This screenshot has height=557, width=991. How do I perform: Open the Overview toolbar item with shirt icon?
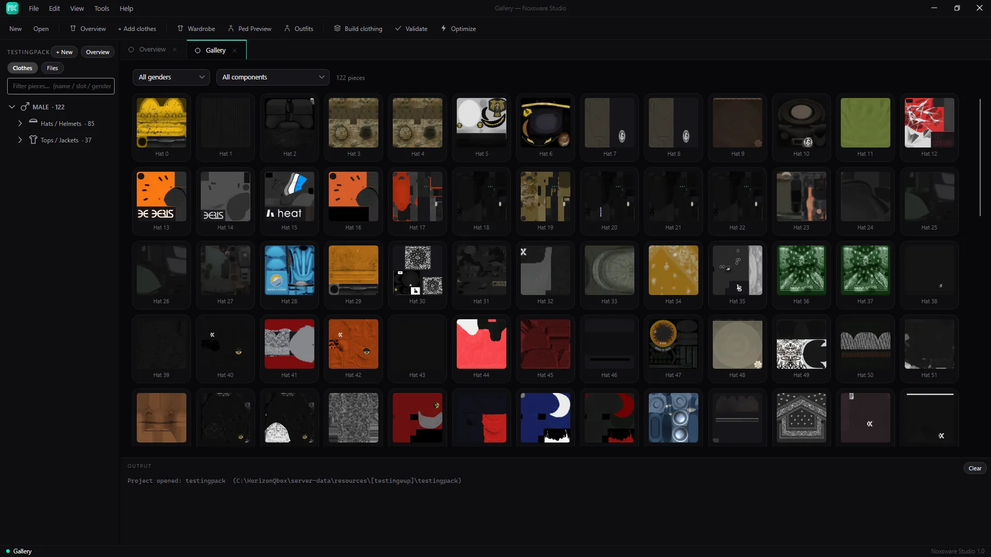point(88,29)
